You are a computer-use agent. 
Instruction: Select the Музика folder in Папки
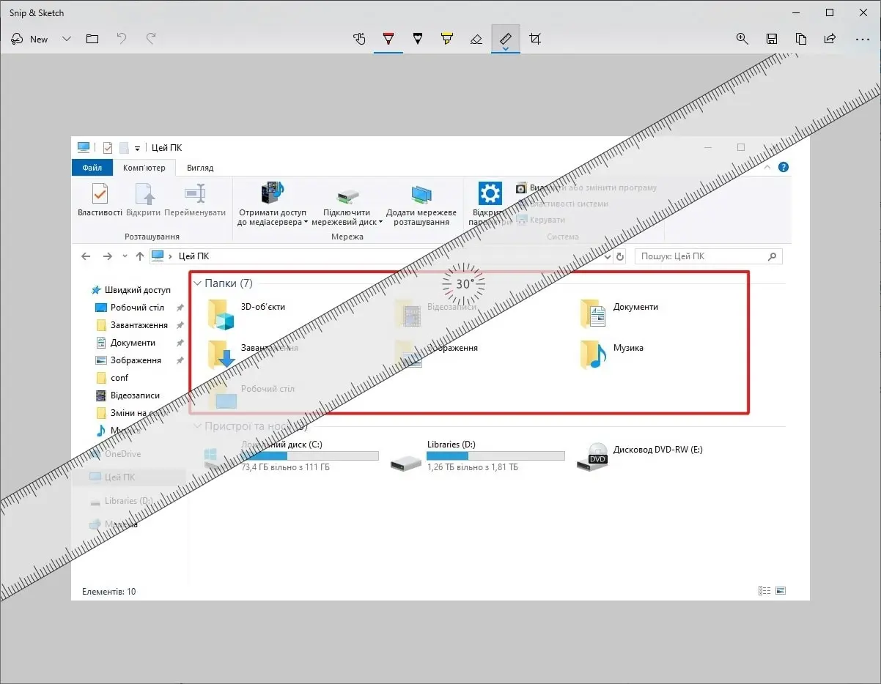(612, 354)
